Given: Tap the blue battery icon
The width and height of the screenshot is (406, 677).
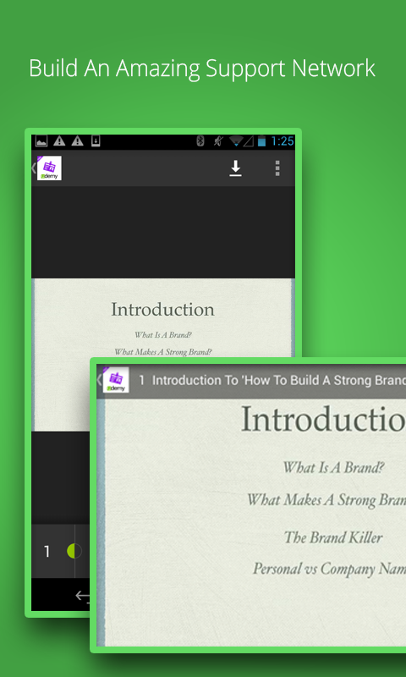Looking at the screenshot, I should tap(261, 140).
